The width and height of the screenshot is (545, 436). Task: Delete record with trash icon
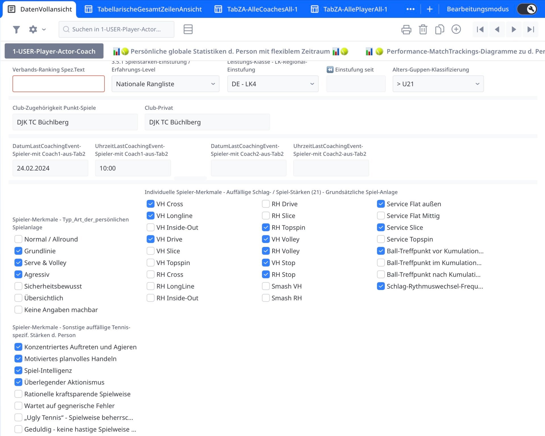pyautogui.click(x=423, y=29)
